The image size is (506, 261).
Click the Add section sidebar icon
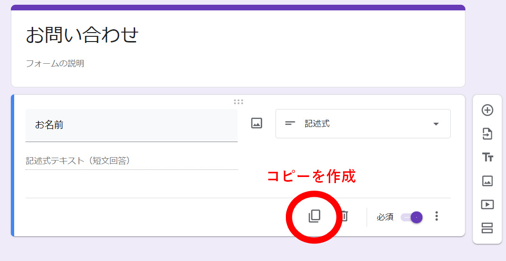[487, 228]
